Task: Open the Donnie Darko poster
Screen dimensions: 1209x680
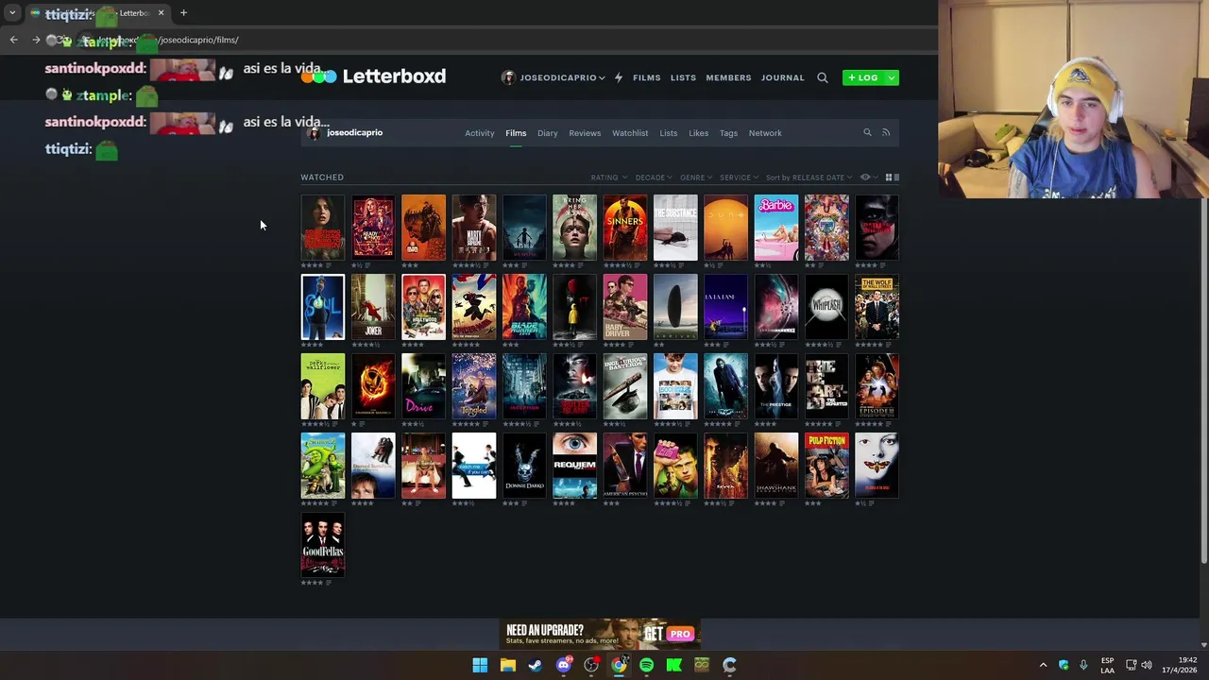Action: (524, 466)
